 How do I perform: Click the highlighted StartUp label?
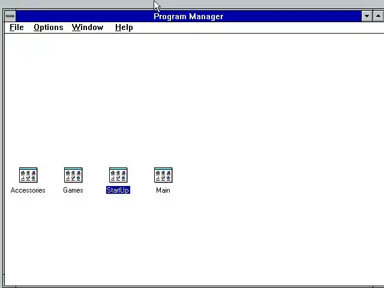tap(118, 190)
